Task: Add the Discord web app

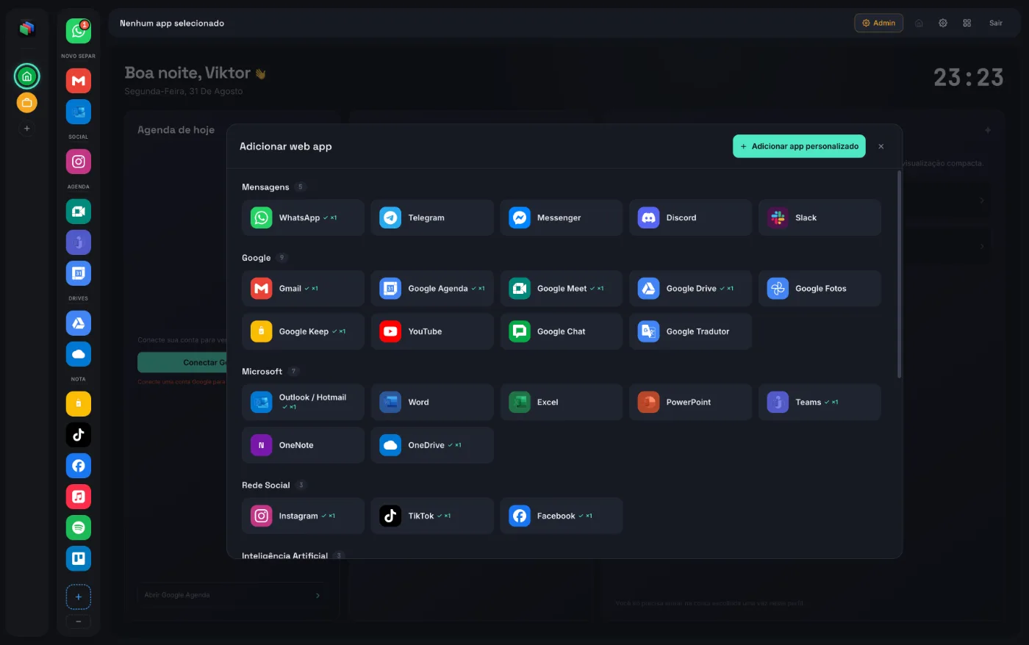Action: [690, 217]
